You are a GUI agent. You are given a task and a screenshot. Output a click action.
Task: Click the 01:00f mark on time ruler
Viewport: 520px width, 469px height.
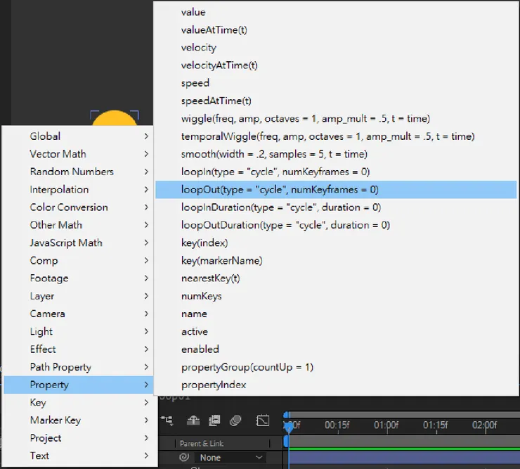point(386,425)
